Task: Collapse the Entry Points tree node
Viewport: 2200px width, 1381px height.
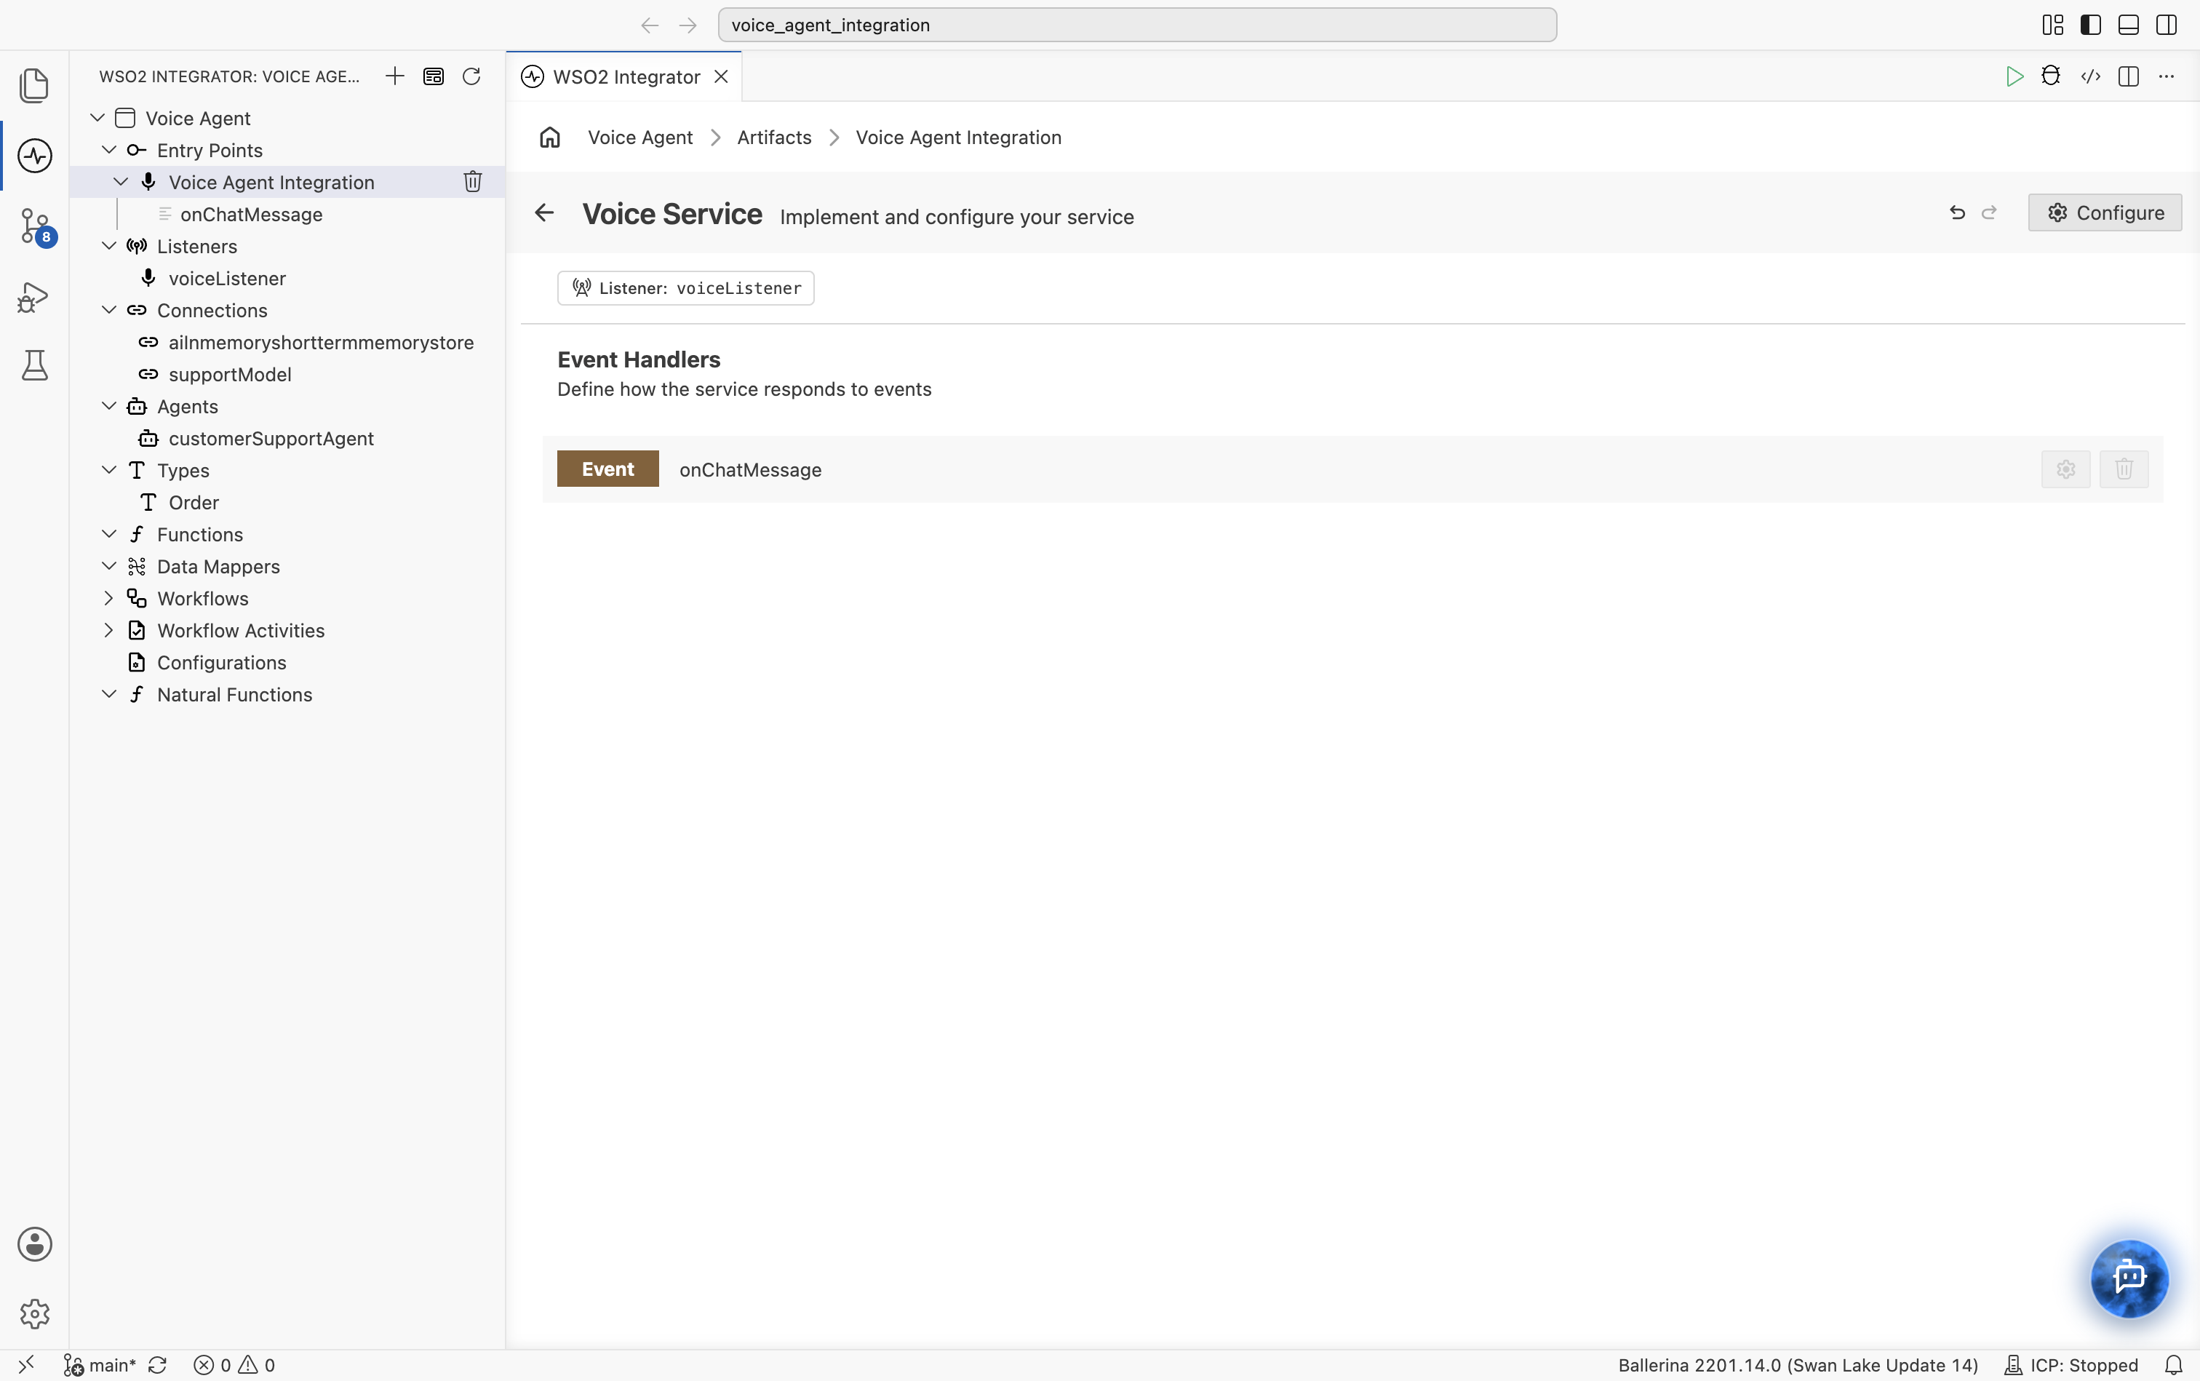Action: [108, 150]
